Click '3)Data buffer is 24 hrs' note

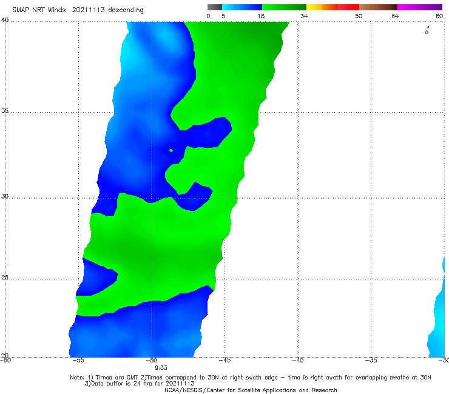(x=140, y=384)
